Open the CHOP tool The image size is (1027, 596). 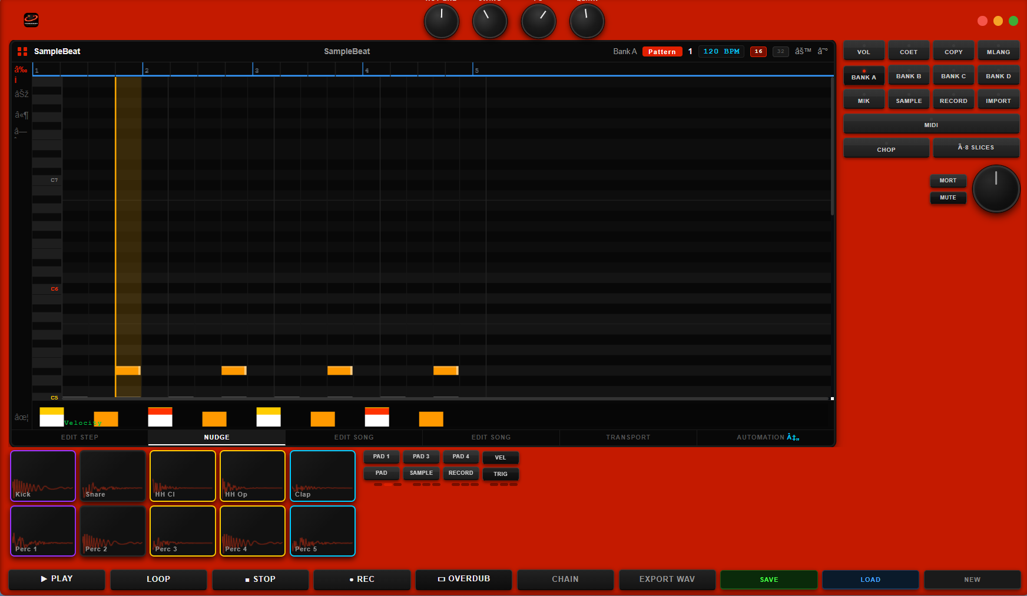click(x=886, y=149)
